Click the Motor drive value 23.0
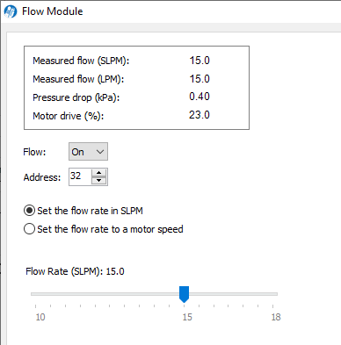The width and height of the screenshot is (341, 345). click(200, 115)
